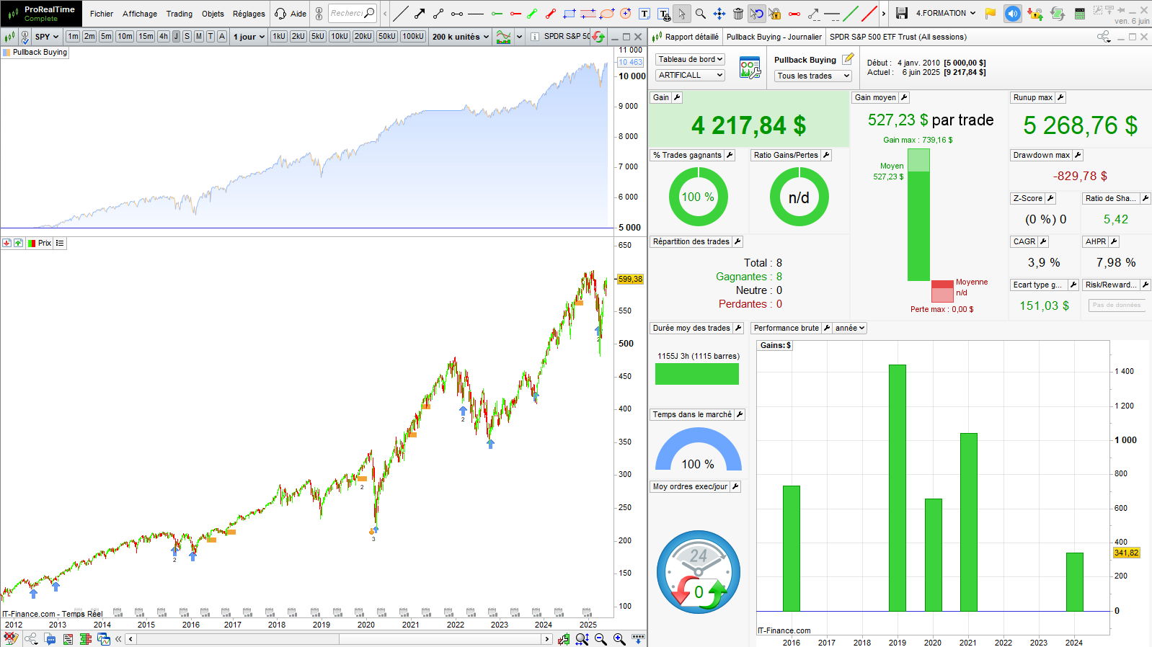Image resolution: width=1152 pixels, height=647 pixels.
Task: Click the Recherche search field
Action: [x=353, y=13]
